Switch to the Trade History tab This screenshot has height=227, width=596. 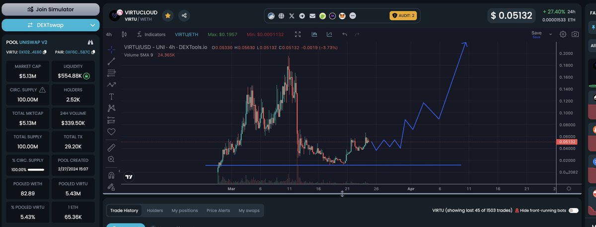coord(124,211)
